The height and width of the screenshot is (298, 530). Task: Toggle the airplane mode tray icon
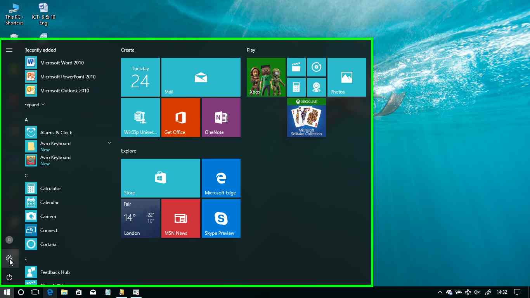468,292
